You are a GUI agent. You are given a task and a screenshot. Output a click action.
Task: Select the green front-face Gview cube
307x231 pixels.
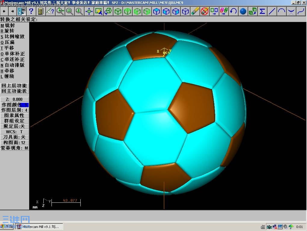137,11
